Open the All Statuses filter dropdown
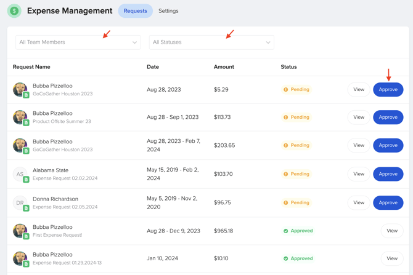This screenshot has height=275, width=413. [x=211, y=42]
